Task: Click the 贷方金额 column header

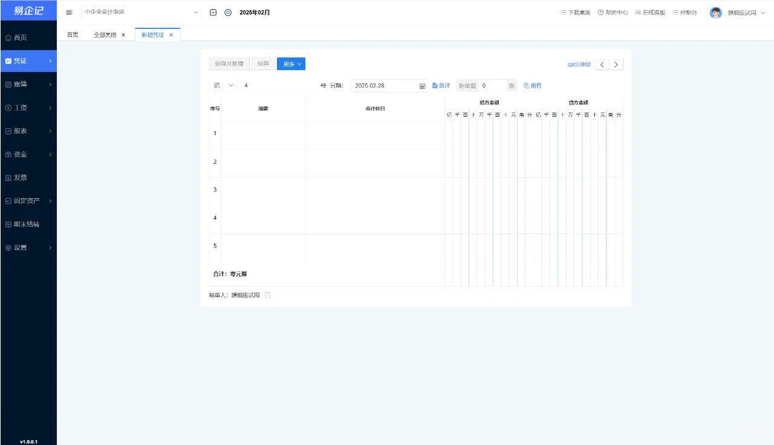Action: 578,103
